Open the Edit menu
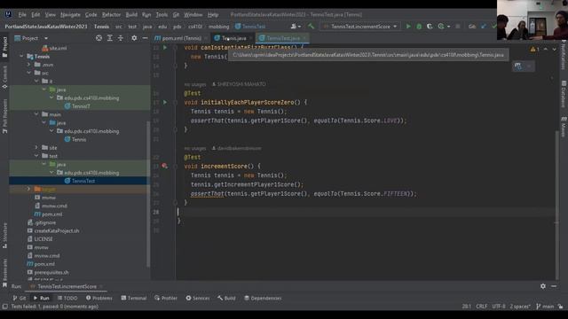This screenshot has width=568, height=319. [35, 15]
